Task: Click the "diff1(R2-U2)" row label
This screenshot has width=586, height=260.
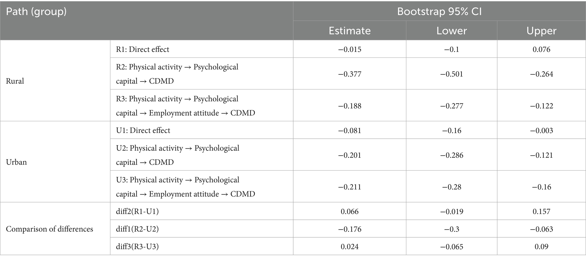Action: tap(137, 229)
